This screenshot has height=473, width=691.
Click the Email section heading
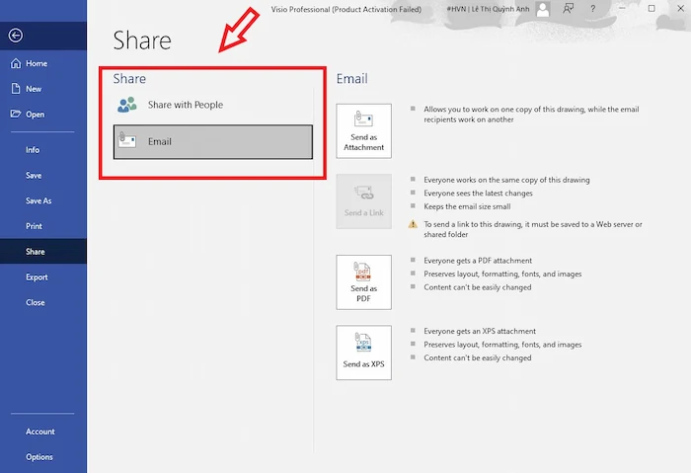point(351,79)
